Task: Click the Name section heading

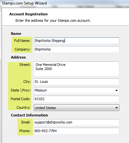Action: point(16,34)
